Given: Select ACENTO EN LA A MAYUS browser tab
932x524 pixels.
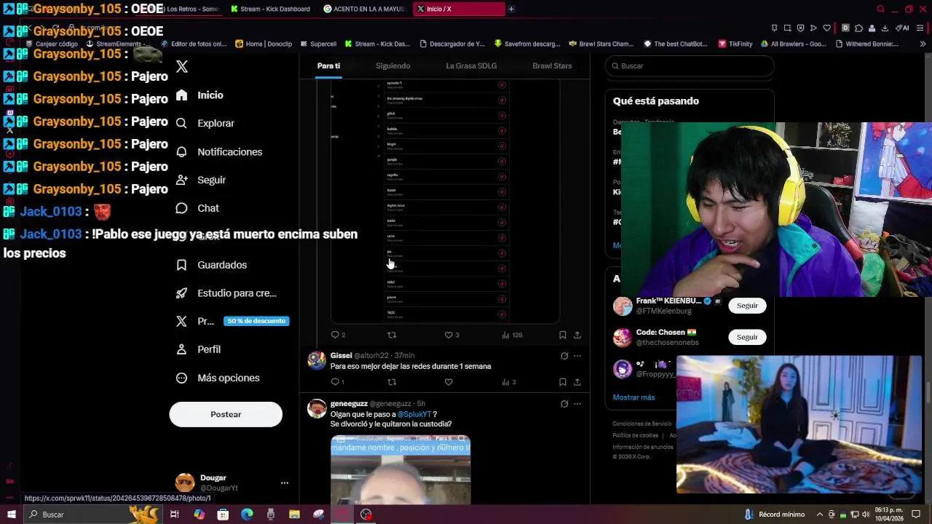Looking at the screenshot, I should 364,9.
